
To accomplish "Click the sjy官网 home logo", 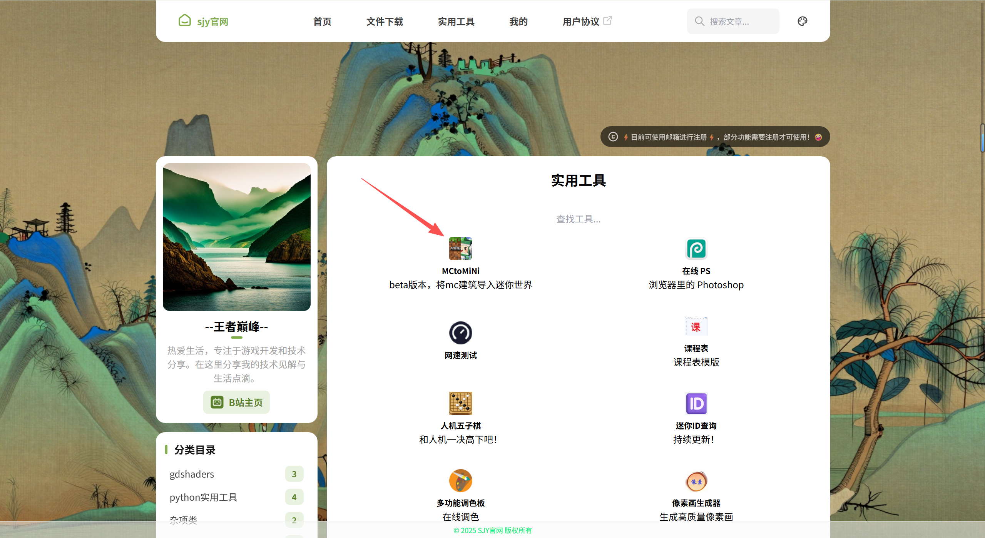I will point(203,21).
